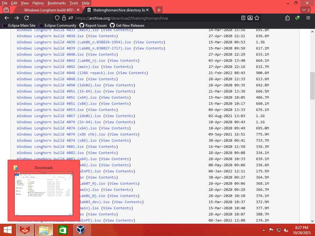The image size is (315, 236).
Task: Click the save to Pocket icon
Action: (x=250, y=18)
